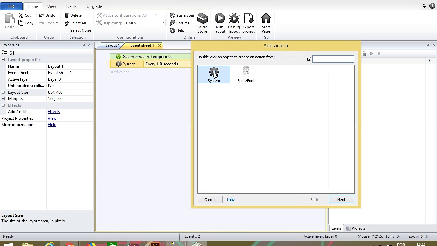
Task: Click Select None
Action: tap(77, 30)
